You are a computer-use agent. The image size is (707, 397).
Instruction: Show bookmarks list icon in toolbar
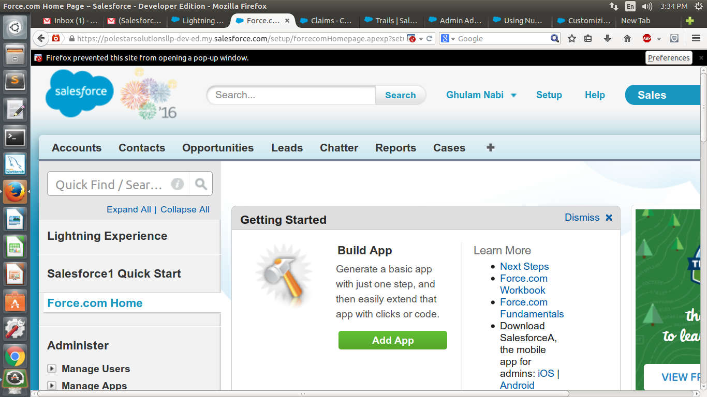pos(588,39)
